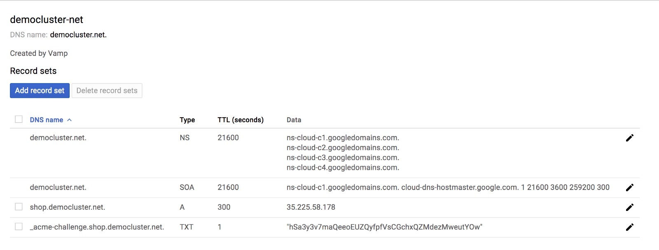Click the democluster-net zone title

tap(47, 20)
